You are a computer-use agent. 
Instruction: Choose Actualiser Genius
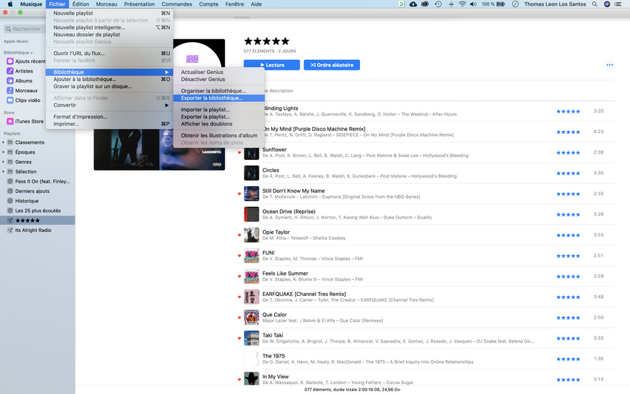(219, 72)
